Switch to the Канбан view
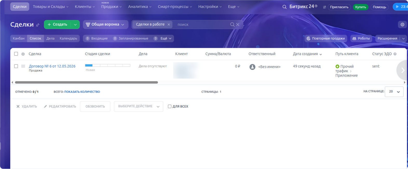Image resolution: width=408 pixels, height=169 pixels. tap(19, 38)
